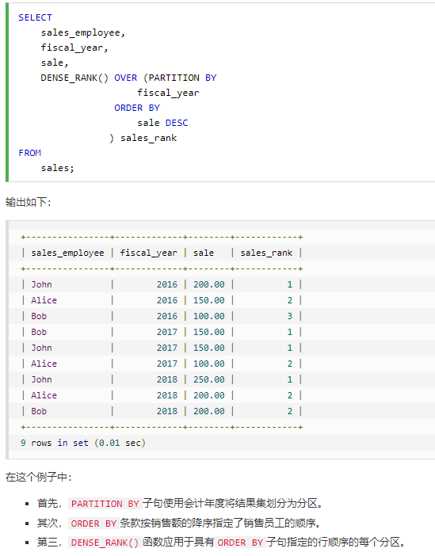
Task: Click the SELECT keyword in the code
Action: [x=35, y=17]
